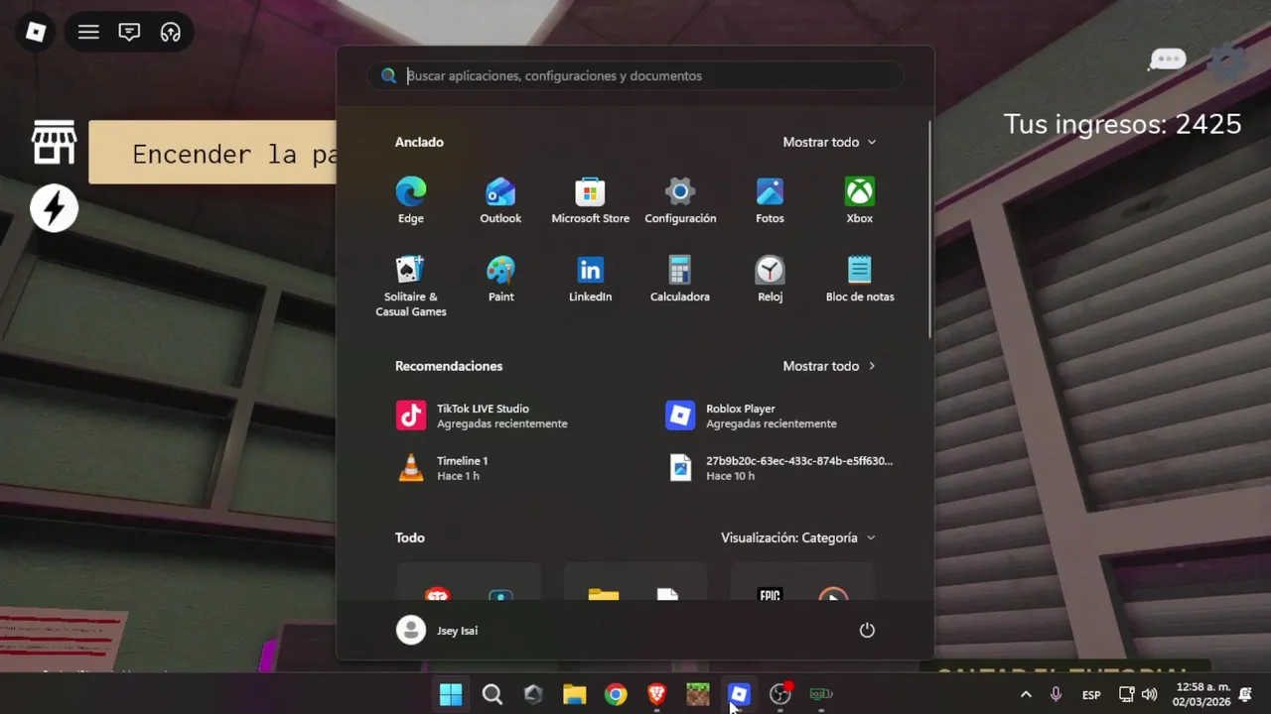This screenshot has height=714, width=1271.
Task: Click the Roblox headset voice icon
Action: [171, 32]
